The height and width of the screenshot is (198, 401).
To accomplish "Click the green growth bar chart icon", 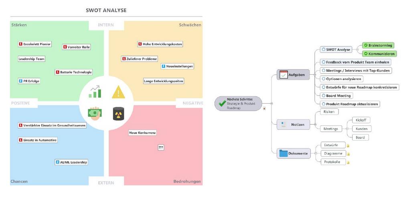I will pyautogui.click(x=95, y=92).
